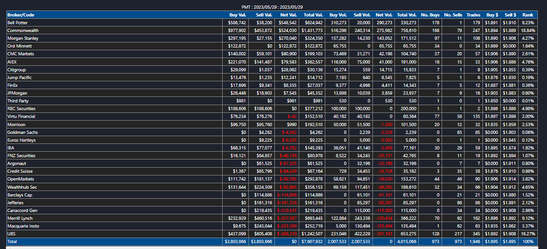
Task: Click the Buy $ column header
Action: tap(492, 15)
